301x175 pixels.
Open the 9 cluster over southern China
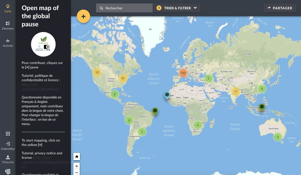click(x=262, y=89)
